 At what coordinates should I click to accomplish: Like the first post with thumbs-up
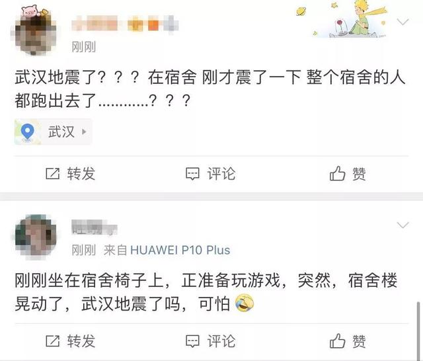(338, 173)
